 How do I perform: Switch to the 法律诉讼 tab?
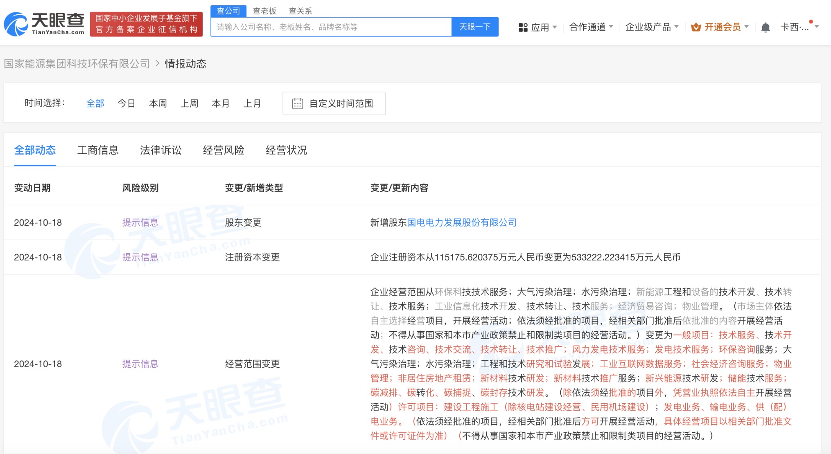click(160, 151)
